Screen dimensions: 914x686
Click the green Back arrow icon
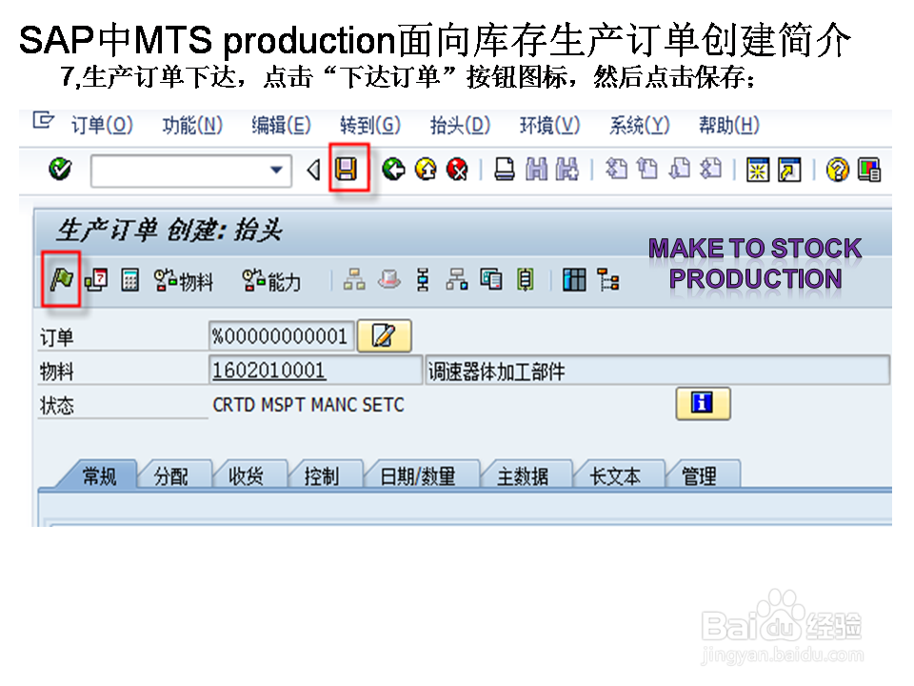click(x=394, y=170)
